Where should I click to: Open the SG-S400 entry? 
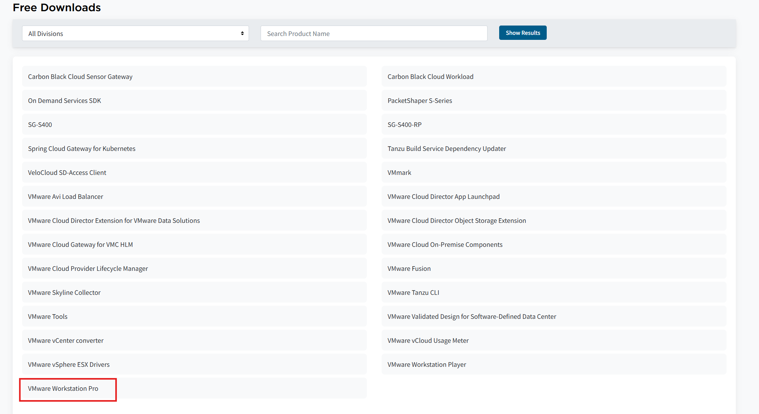pyautogui.click(x=194, y=125)
